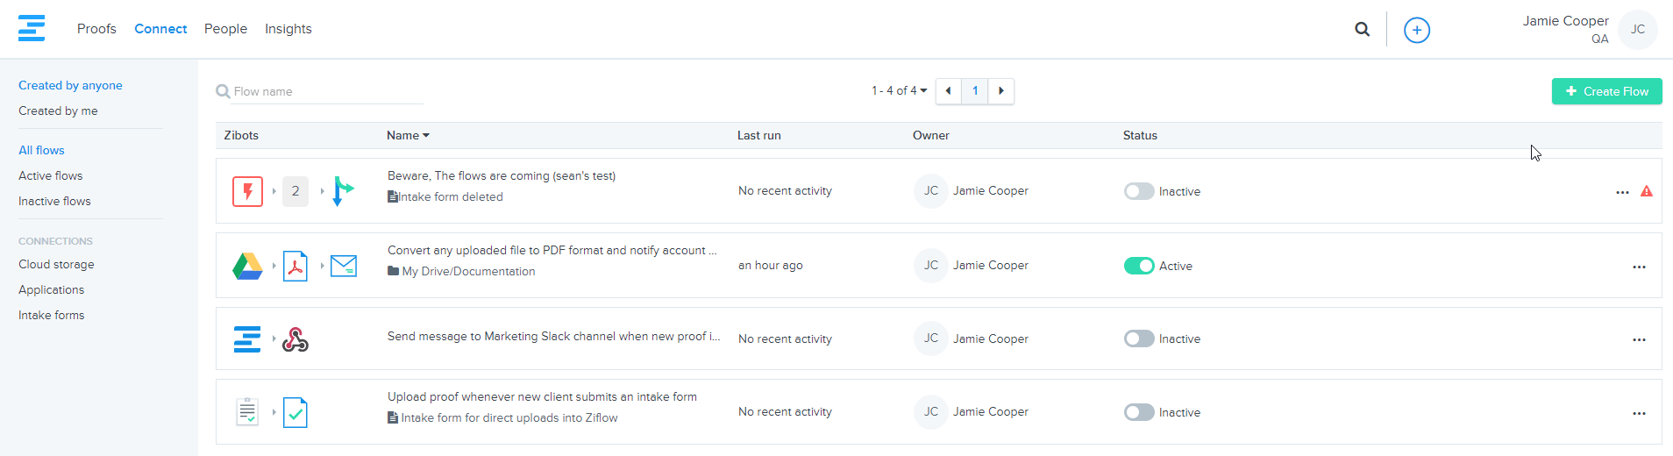Click the circled plus icon in header
Image resolution: width=1673 pixels, height=456 pixels.
[1416, 30]
